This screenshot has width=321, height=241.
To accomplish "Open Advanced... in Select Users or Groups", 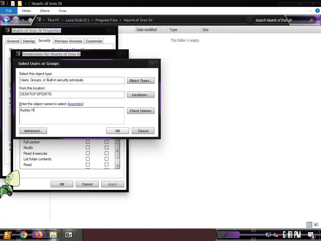I will pos(33,131).
